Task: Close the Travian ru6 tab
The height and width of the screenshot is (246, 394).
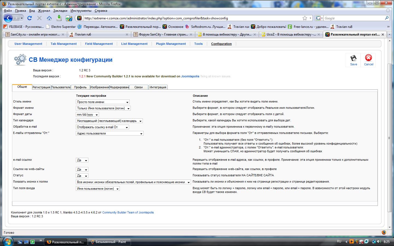Action: 127,34
